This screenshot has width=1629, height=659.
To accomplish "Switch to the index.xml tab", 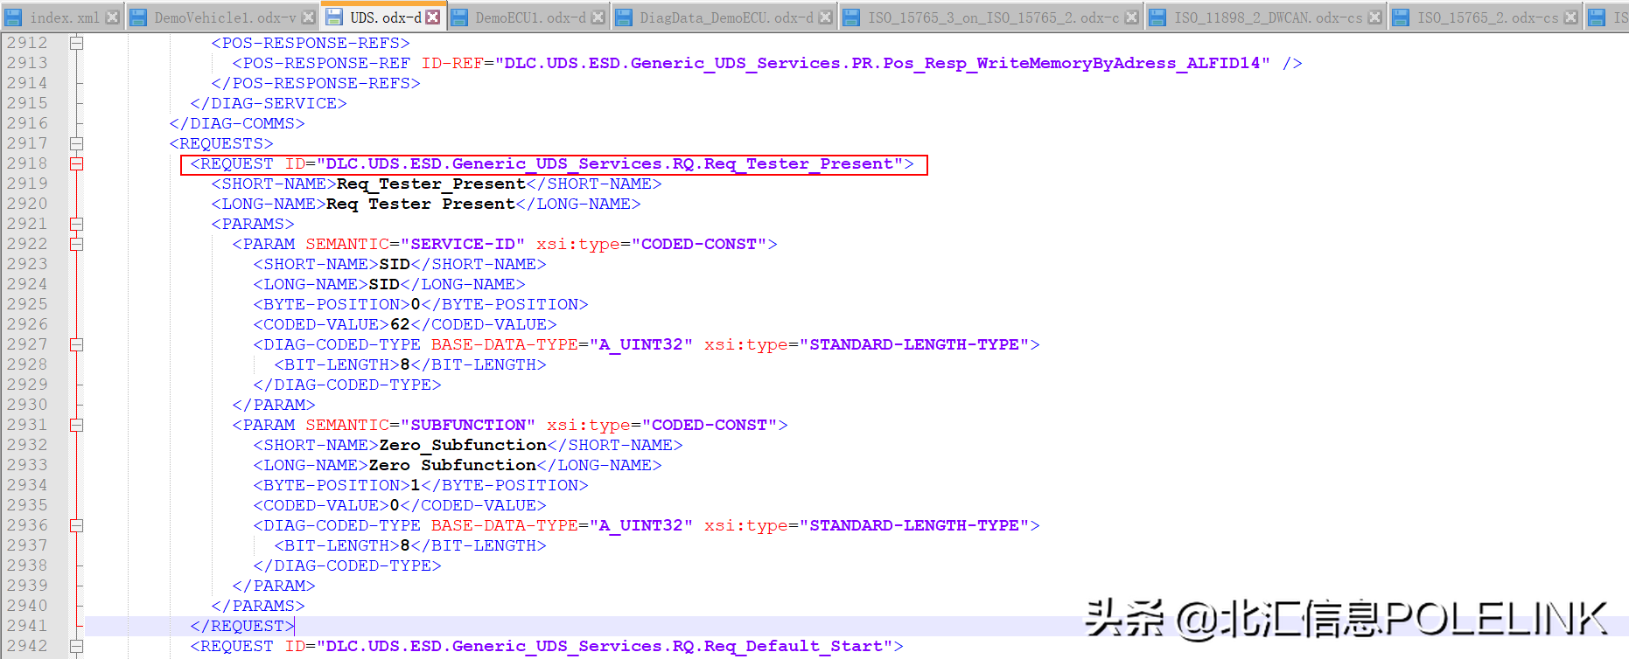I will [x=63, y=17].
